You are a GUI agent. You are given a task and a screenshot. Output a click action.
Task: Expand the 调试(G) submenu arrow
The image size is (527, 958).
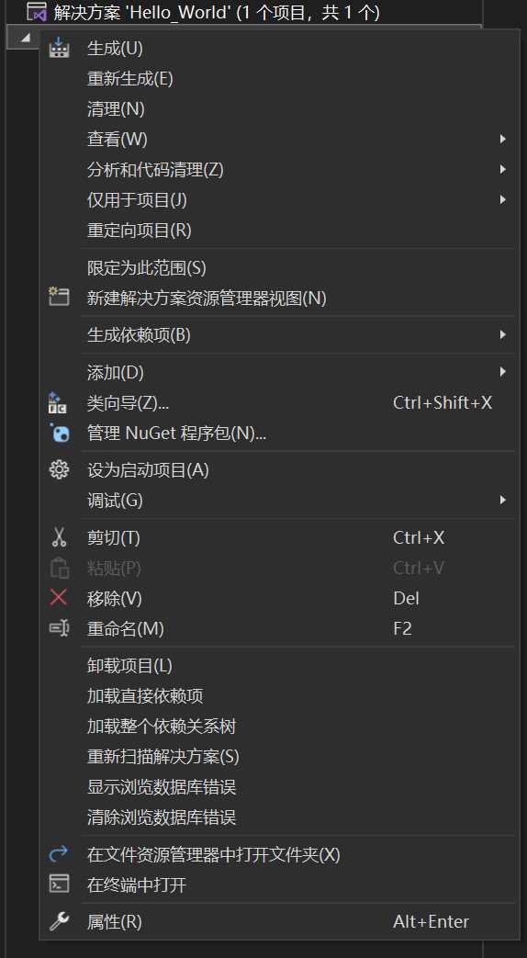(x=502, y=500)
